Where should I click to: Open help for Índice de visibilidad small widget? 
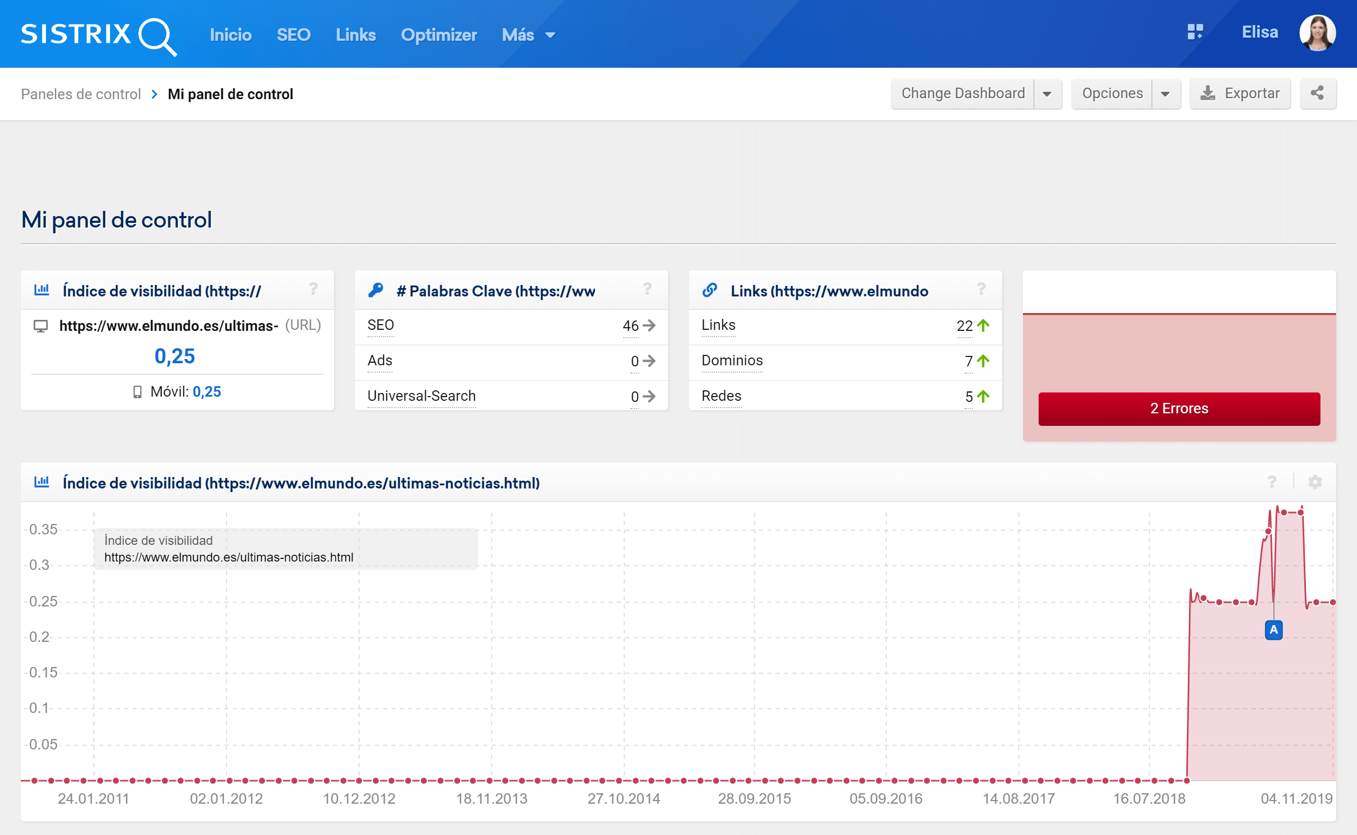coord(313,289)
